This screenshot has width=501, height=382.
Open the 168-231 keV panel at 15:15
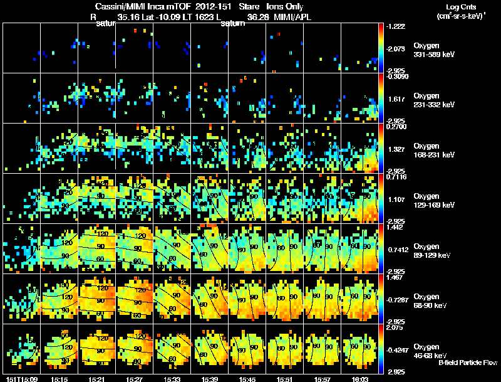59,148
